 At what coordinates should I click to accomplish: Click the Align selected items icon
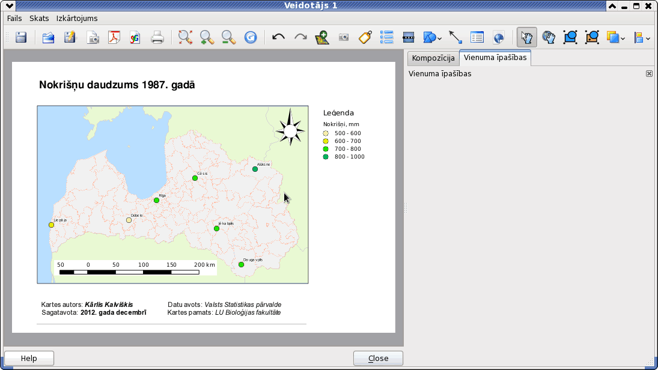coord(639,37)
